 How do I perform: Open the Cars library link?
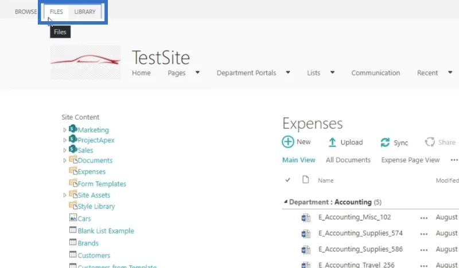pos(84,219)
